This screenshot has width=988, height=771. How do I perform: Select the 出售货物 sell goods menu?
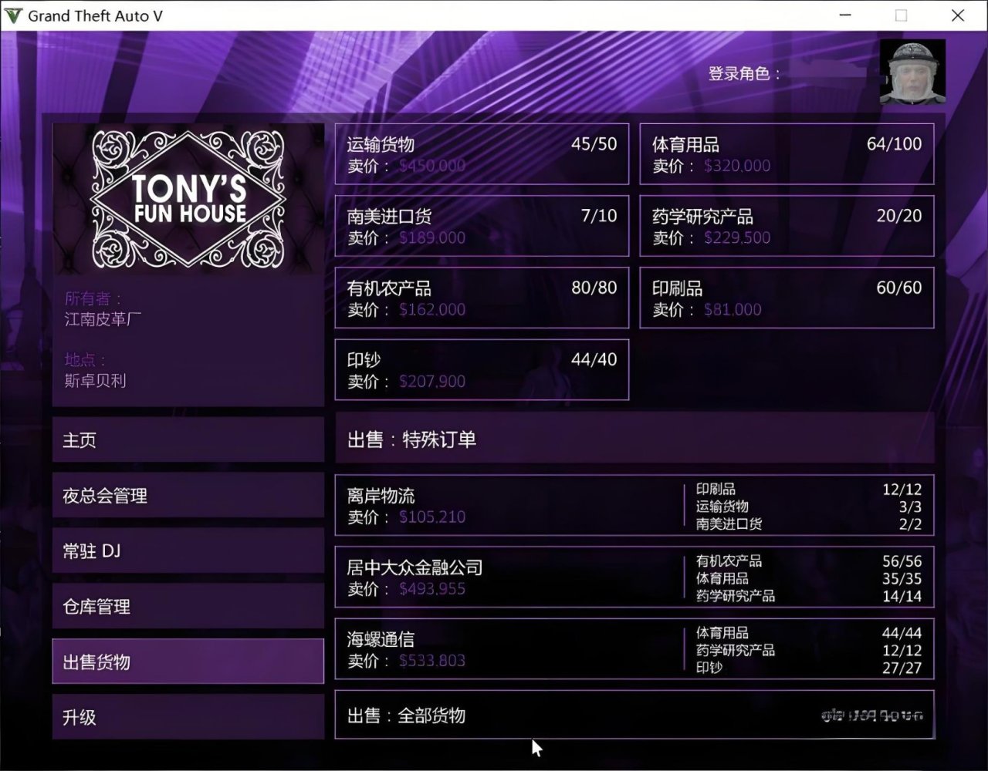tap(188, 662)
